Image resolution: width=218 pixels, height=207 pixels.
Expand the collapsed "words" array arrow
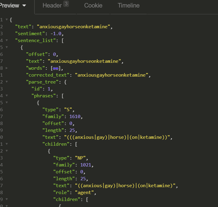point(7,68)
